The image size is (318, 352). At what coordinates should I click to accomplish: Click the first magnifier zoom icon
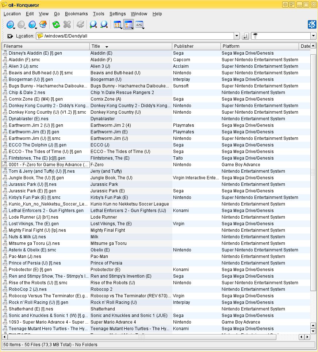[93, 24]
